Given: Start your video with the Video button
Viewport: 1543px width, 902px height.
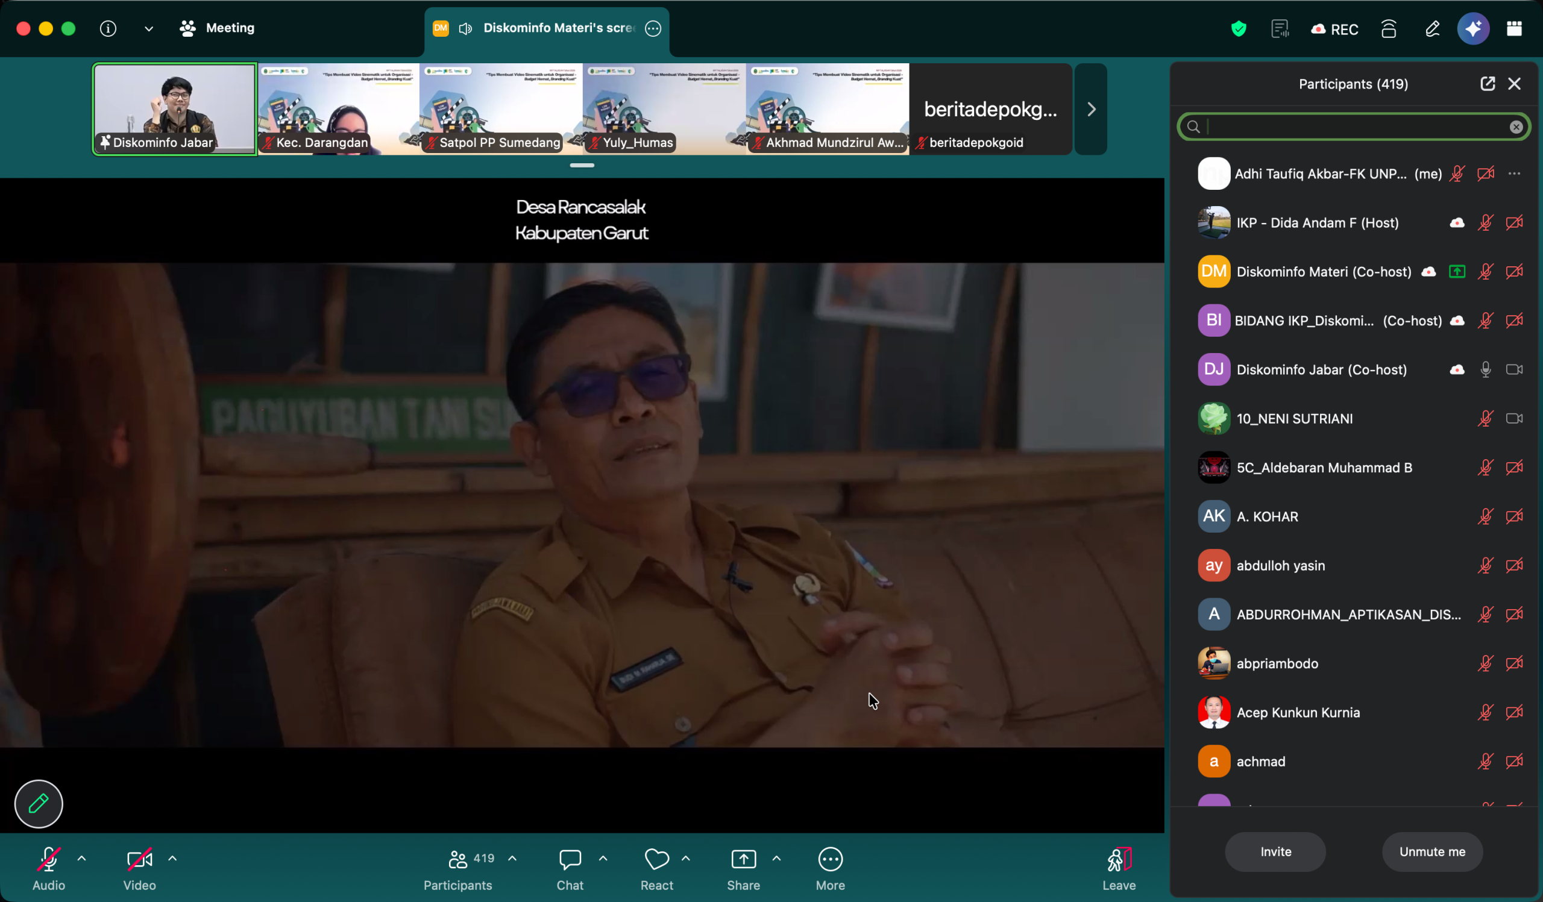Looking at the screenshot, I should 139,867.
